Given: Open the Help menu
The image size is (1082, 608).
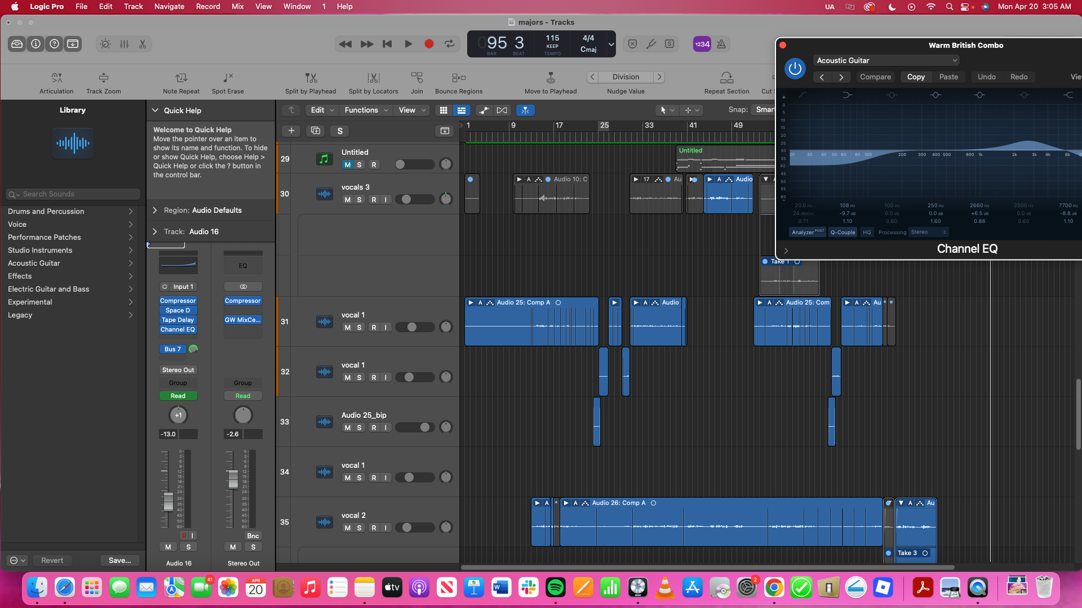Looking at the screenshot, I should [345, 7].
